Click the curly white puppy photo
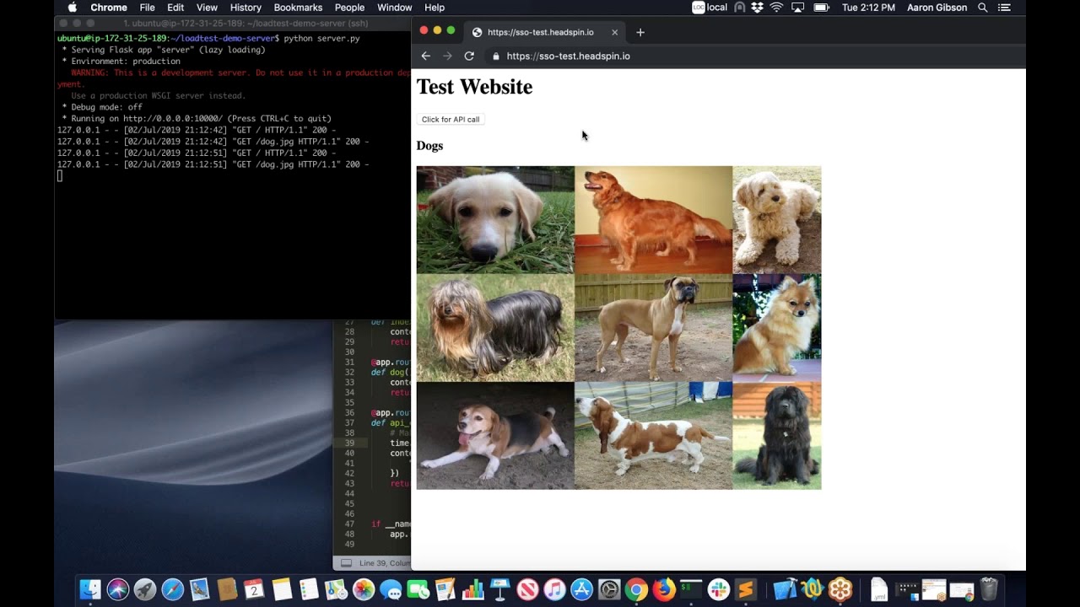The width and height of the screenshot is (1080, 607). [776, 220]
